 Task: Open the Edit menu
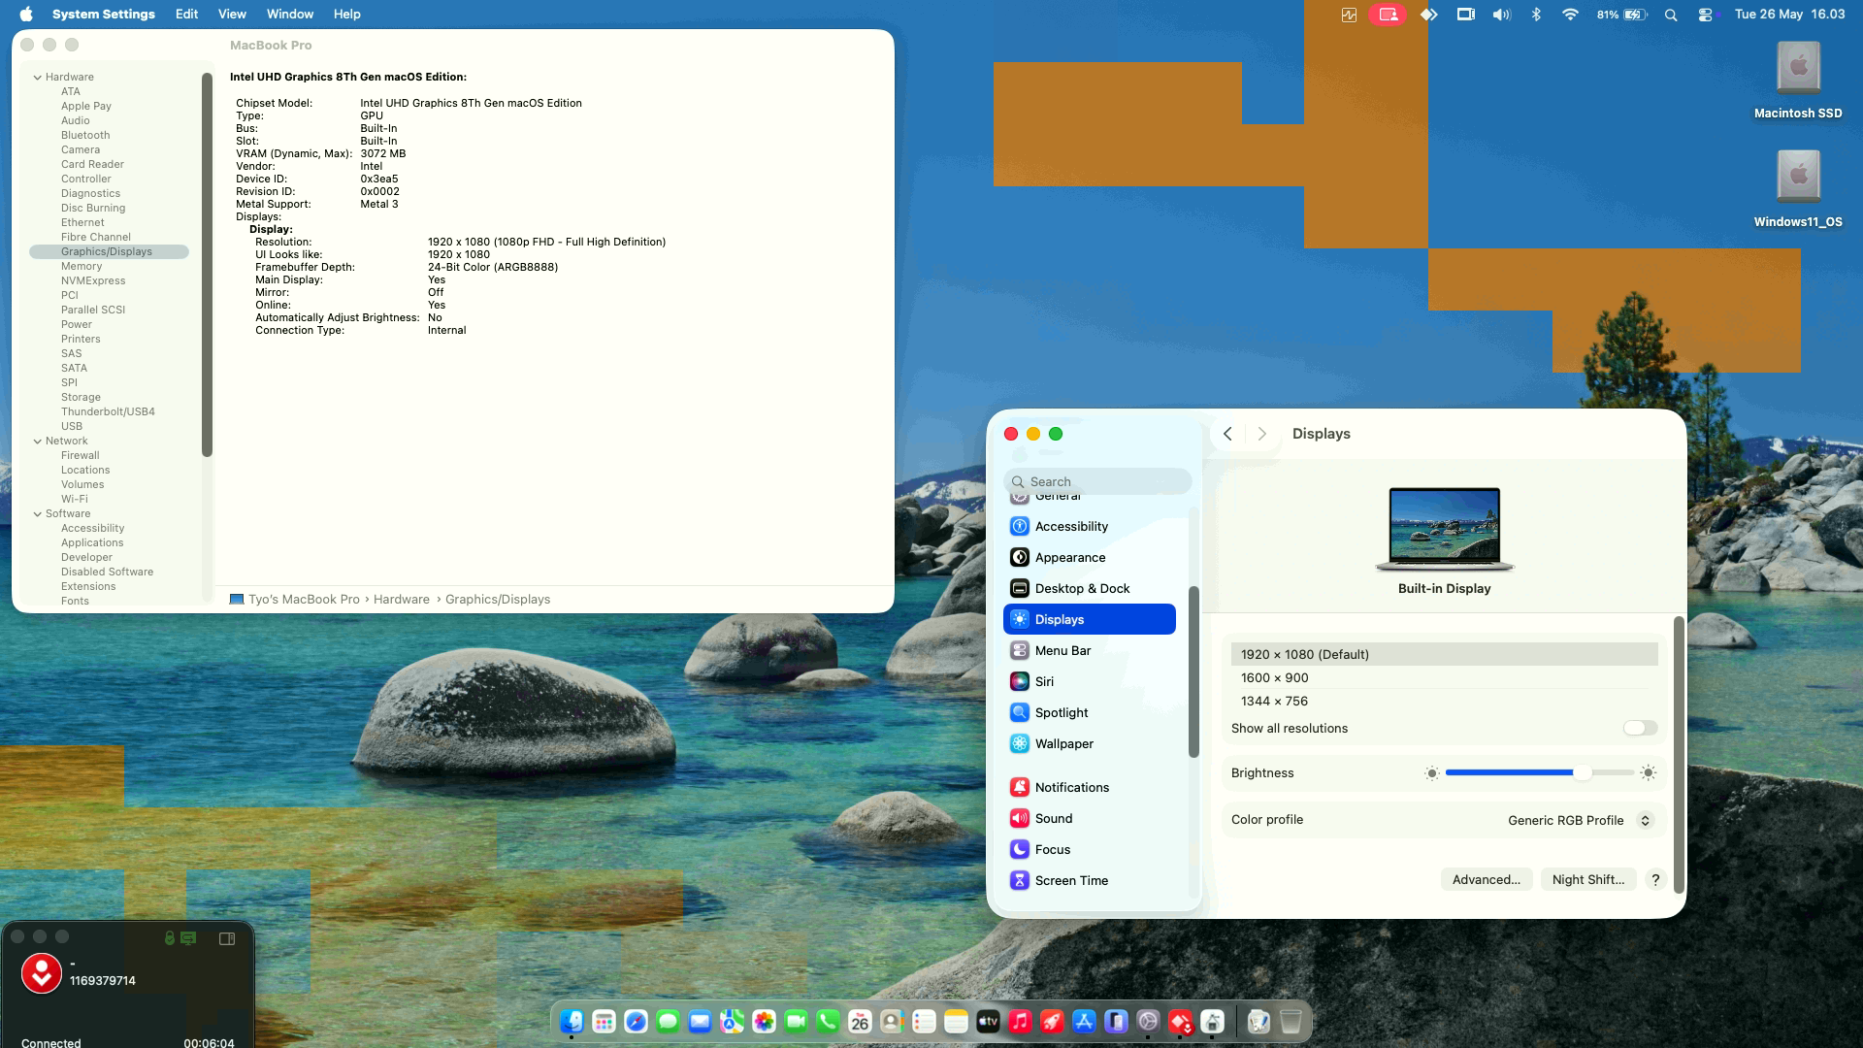[186, 14]
